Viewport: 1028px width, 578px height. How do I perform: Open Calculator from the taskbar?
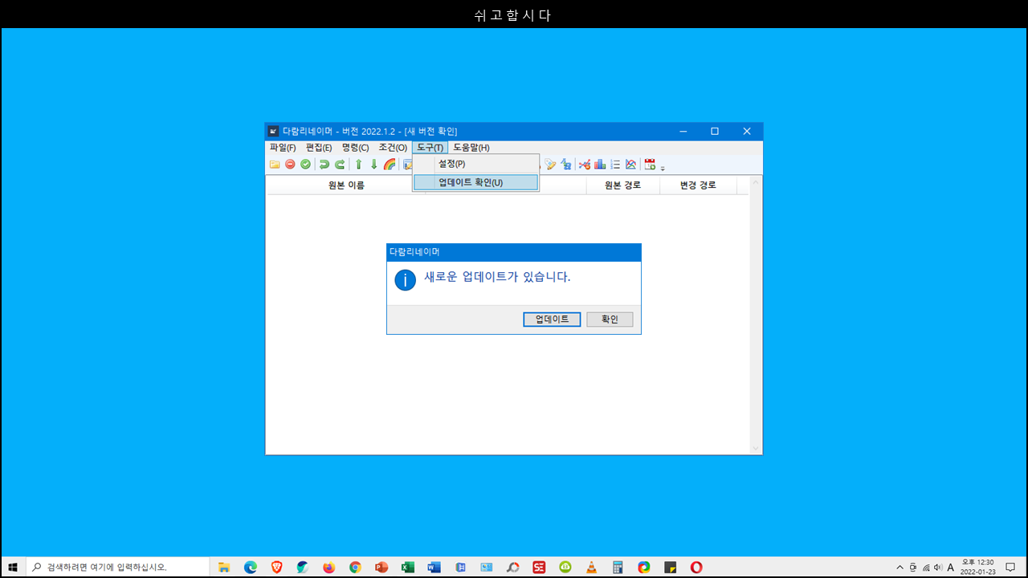(x=618, y=567)
